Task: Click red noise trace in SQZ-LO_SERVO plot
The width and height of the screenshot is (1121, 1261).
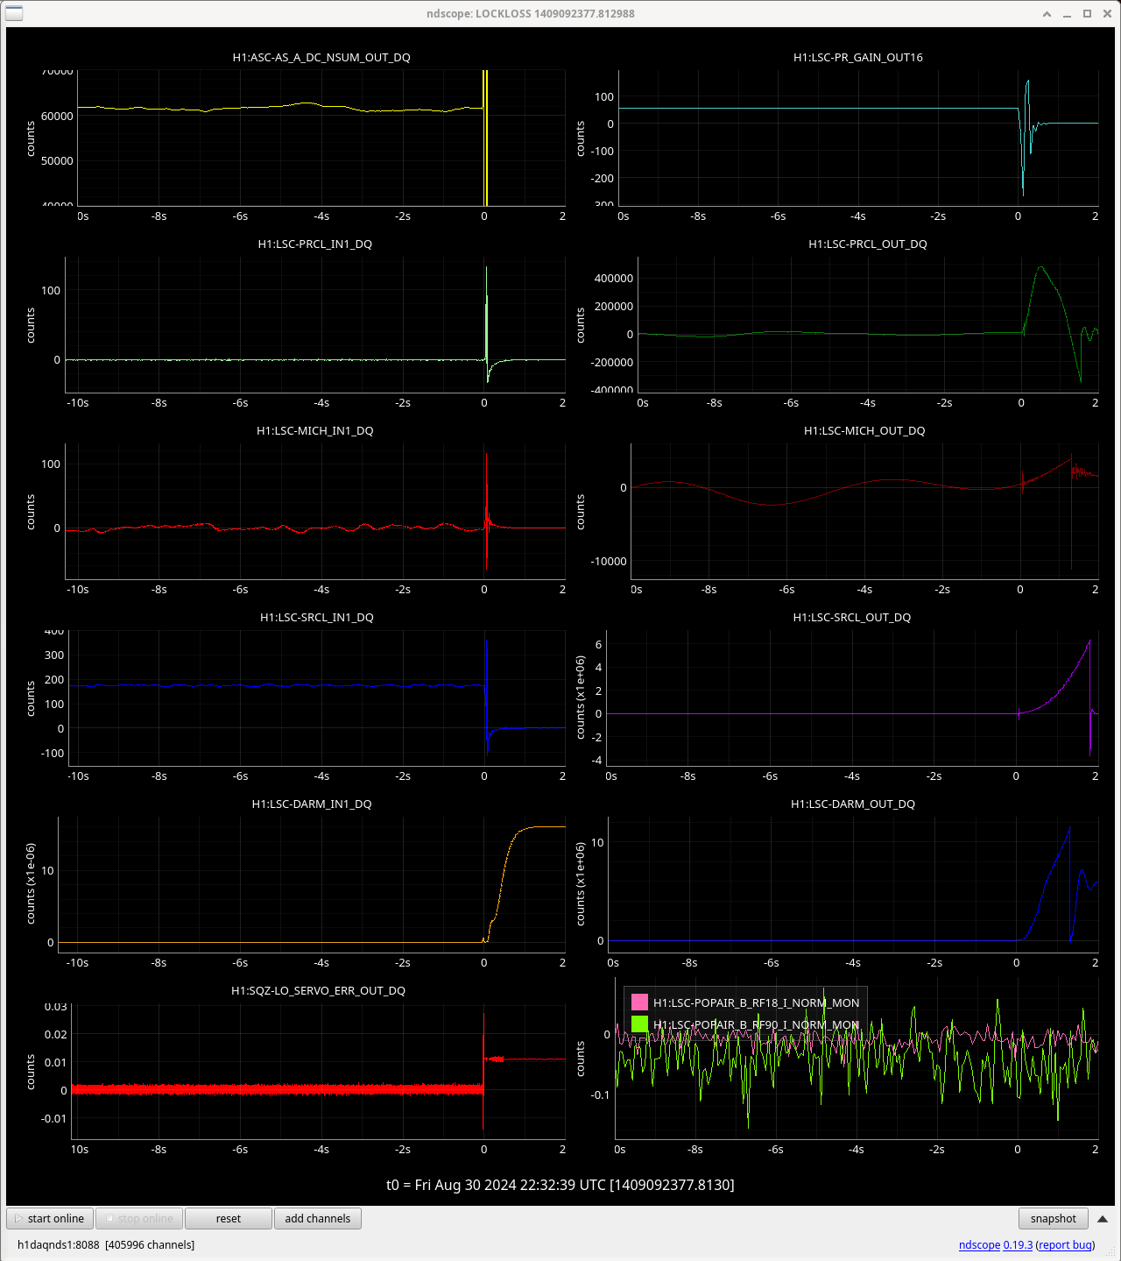Action: (x=277, y=1089)
